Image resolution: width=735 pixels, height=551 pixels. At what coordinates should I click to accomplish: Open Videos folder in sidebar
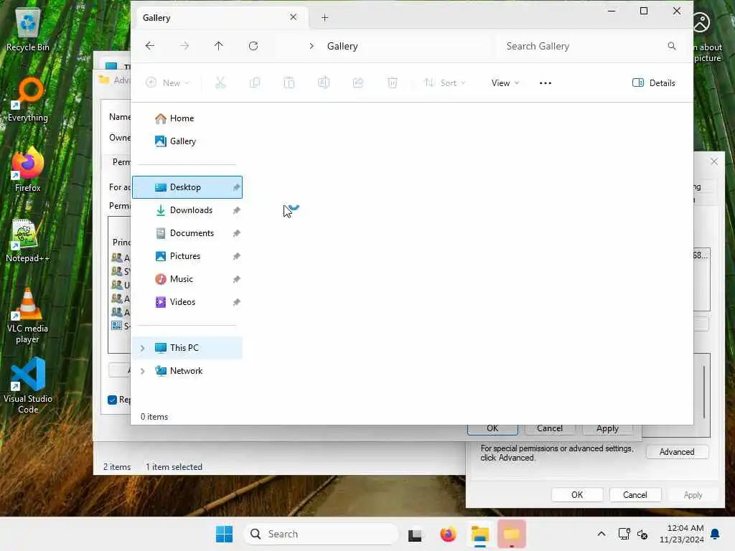tap(187, 302)
